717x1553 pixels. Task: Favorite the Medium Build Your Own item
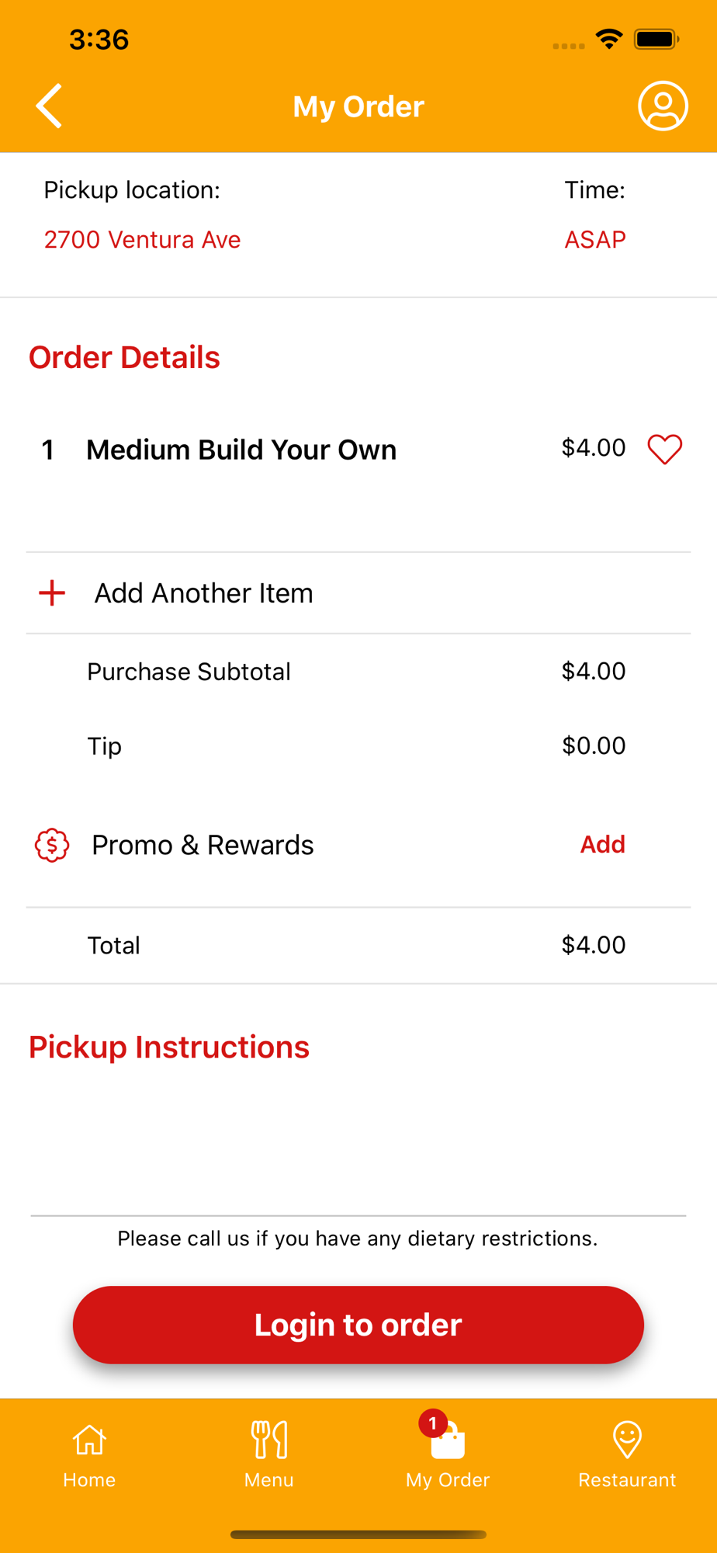[665, 449]
